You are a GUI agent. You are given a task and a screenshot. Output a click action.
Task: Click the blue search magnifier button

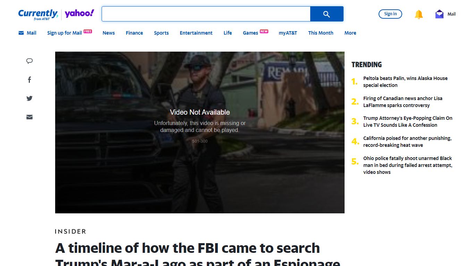327,14
